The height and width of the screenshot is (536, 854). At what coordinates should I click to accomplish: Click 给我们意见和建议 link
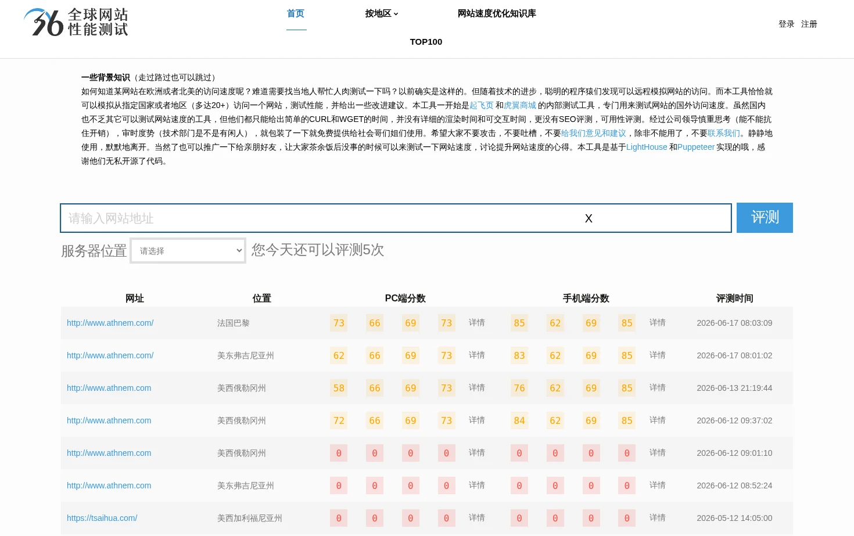[594, 133]
